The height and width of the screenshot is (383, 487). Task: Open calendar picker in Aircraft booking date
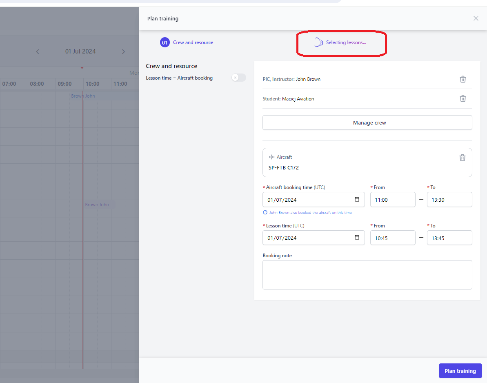(357, 199)
